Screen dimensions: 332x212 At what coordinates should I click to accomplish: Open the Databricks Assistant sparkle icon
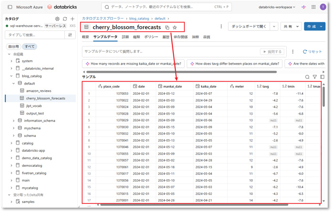[x=303, y=7]
